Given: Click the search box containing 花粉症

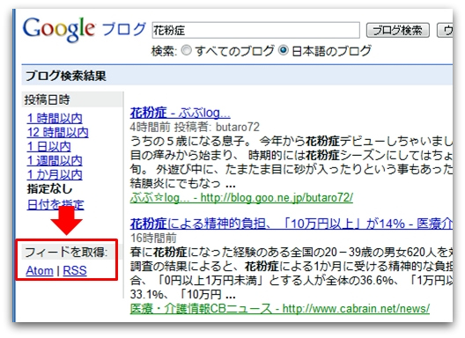Looking at the screenshot, I should (256, 30).
